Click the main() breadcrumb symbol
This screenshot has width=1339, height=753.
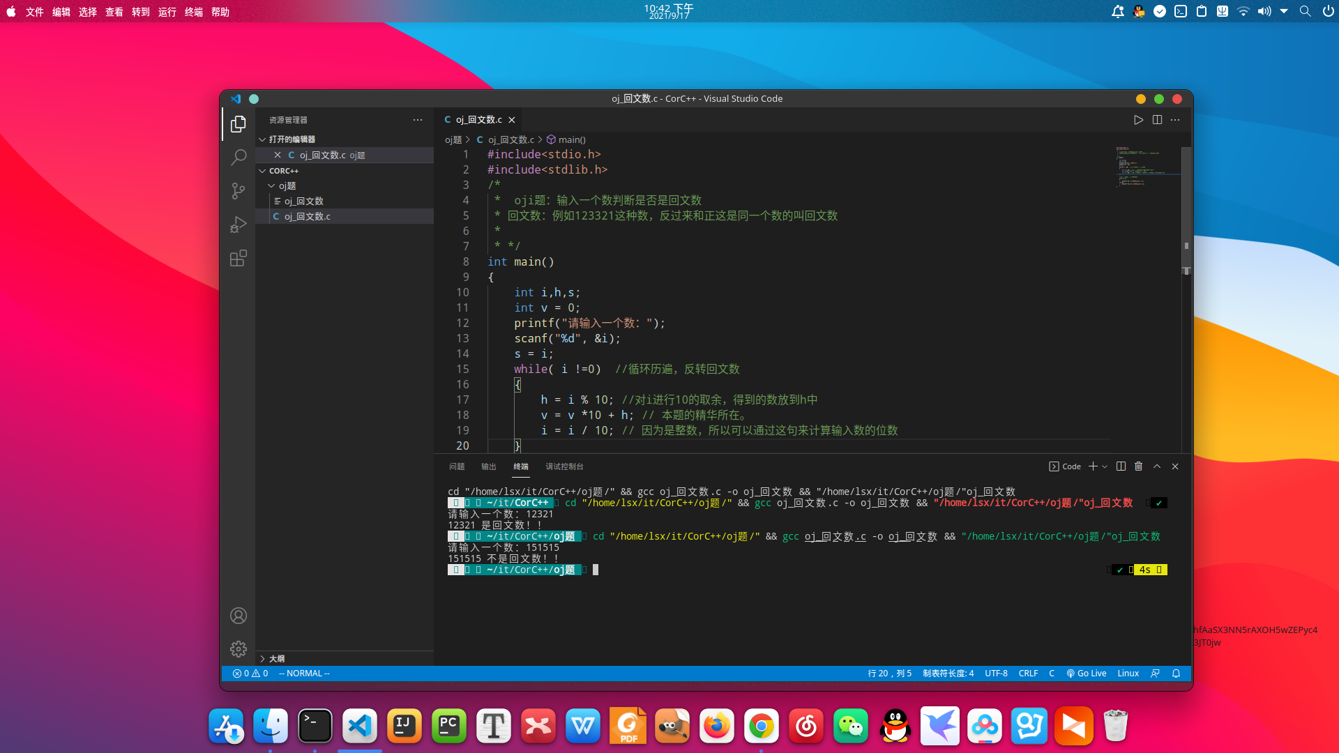566,139
